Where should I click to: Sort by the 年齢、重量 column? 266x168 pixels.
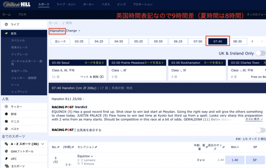[201, 147]
